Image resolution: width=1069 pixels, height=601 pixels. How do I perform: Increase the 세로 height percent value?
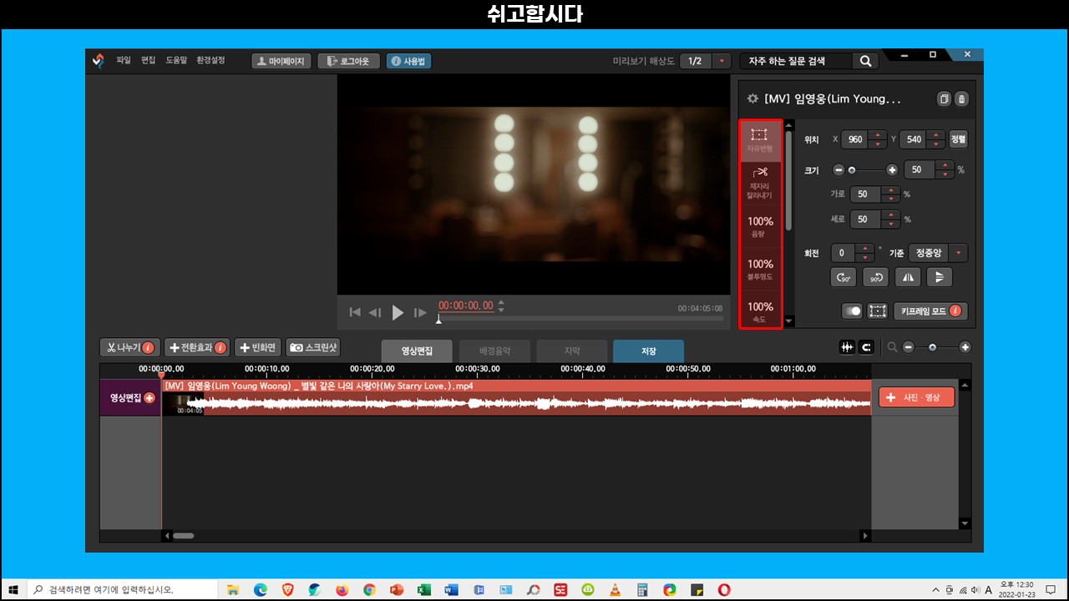pyautogui.click(x=891, y=215)
